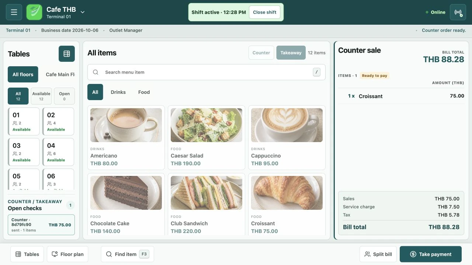Open Find item F3
This screenshot has width=472, height=265.
[x=127, y=254]
